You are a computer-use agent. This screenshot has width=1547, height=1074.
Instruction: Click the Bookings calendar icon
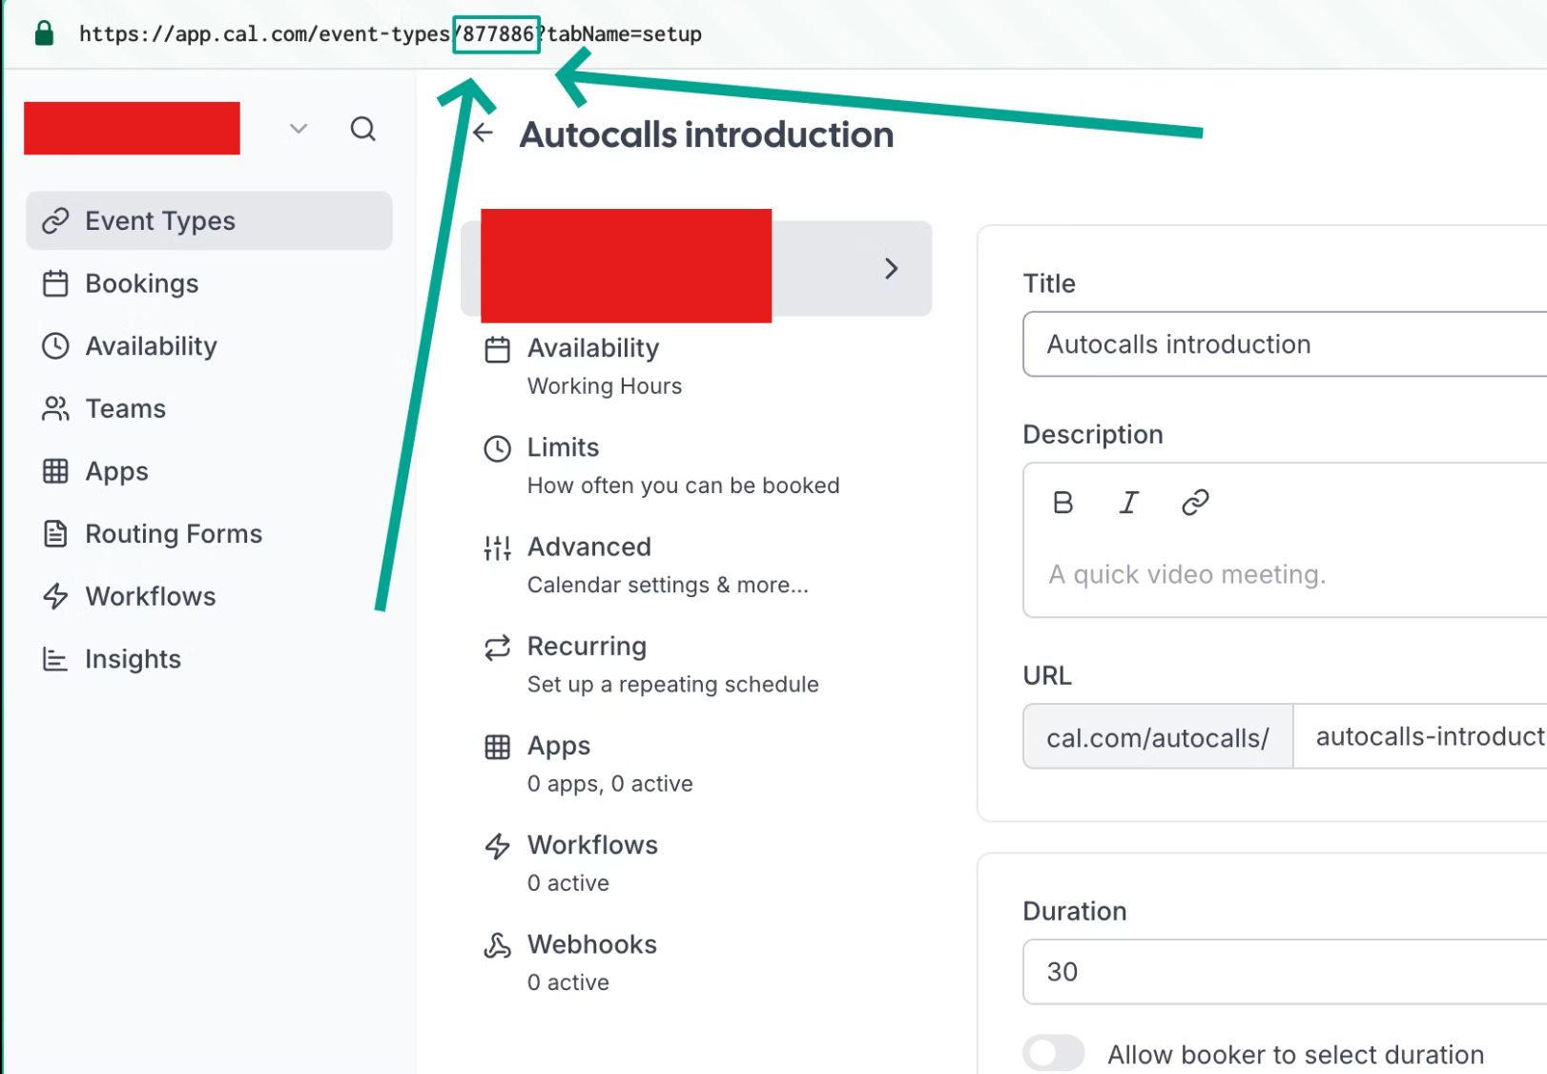click(55, 283)
